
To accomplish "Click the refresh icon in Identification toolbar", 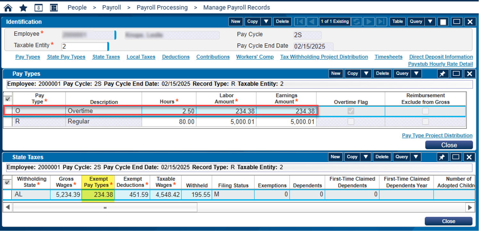I will [x=357, y=21].
